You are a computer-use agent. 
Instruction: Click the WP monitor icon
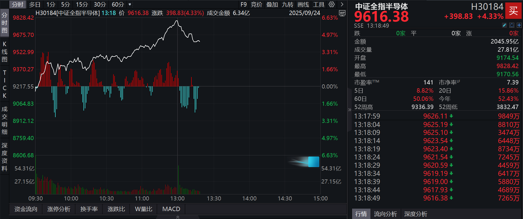point(342,13)
